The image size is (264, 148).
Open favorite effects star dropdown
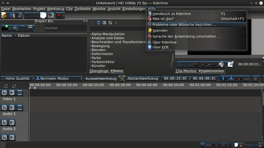(x=256, y=78)
